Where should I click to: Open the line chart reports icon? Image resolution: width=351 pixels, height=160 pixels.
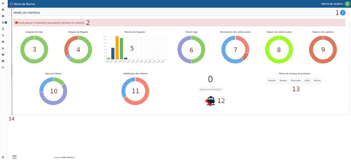point(3,48)
